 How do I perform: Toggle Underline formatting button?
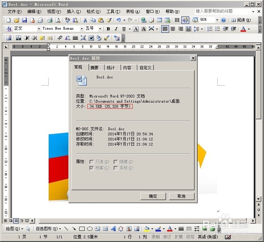point(124,29)
